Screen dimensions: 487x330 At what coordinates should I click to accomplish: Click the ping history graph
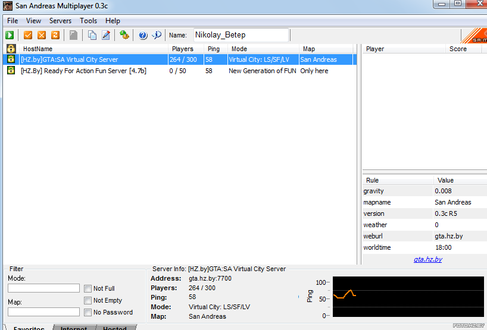point(408,297)
